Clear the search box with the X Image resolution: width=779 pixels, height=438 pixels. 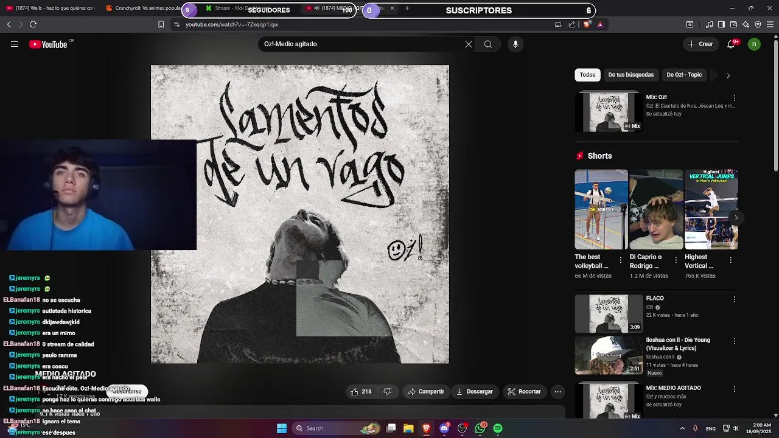469,44
